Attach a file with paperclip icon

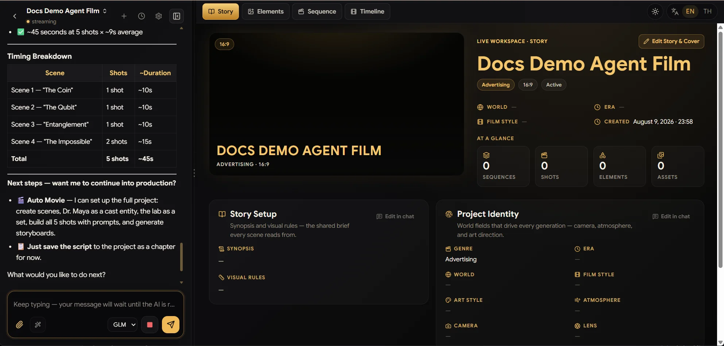(x=20, y=324)
